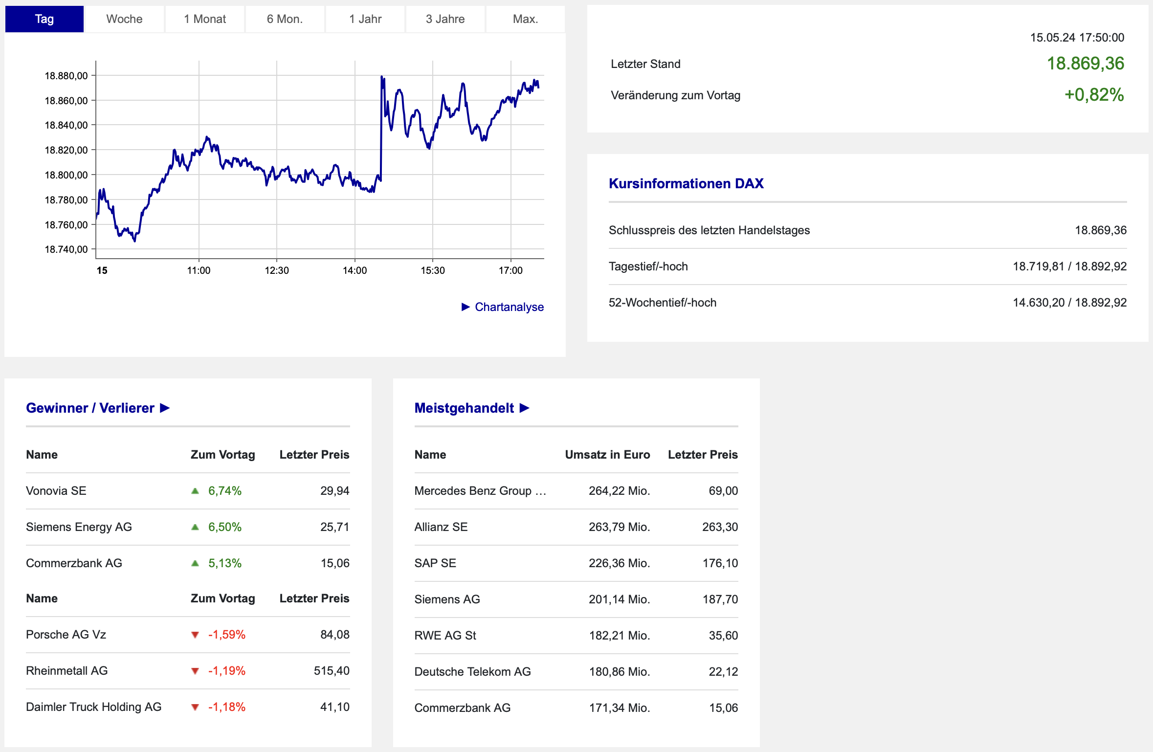
Task: Click red down arrow for Porsche AG Vz
Action: [x=195, y=635]
